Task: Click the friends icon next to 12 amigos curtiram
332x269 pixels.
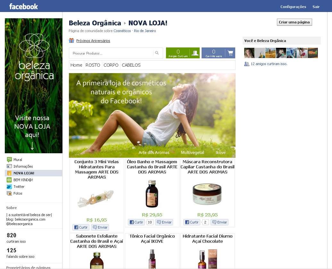Action: 247,64
